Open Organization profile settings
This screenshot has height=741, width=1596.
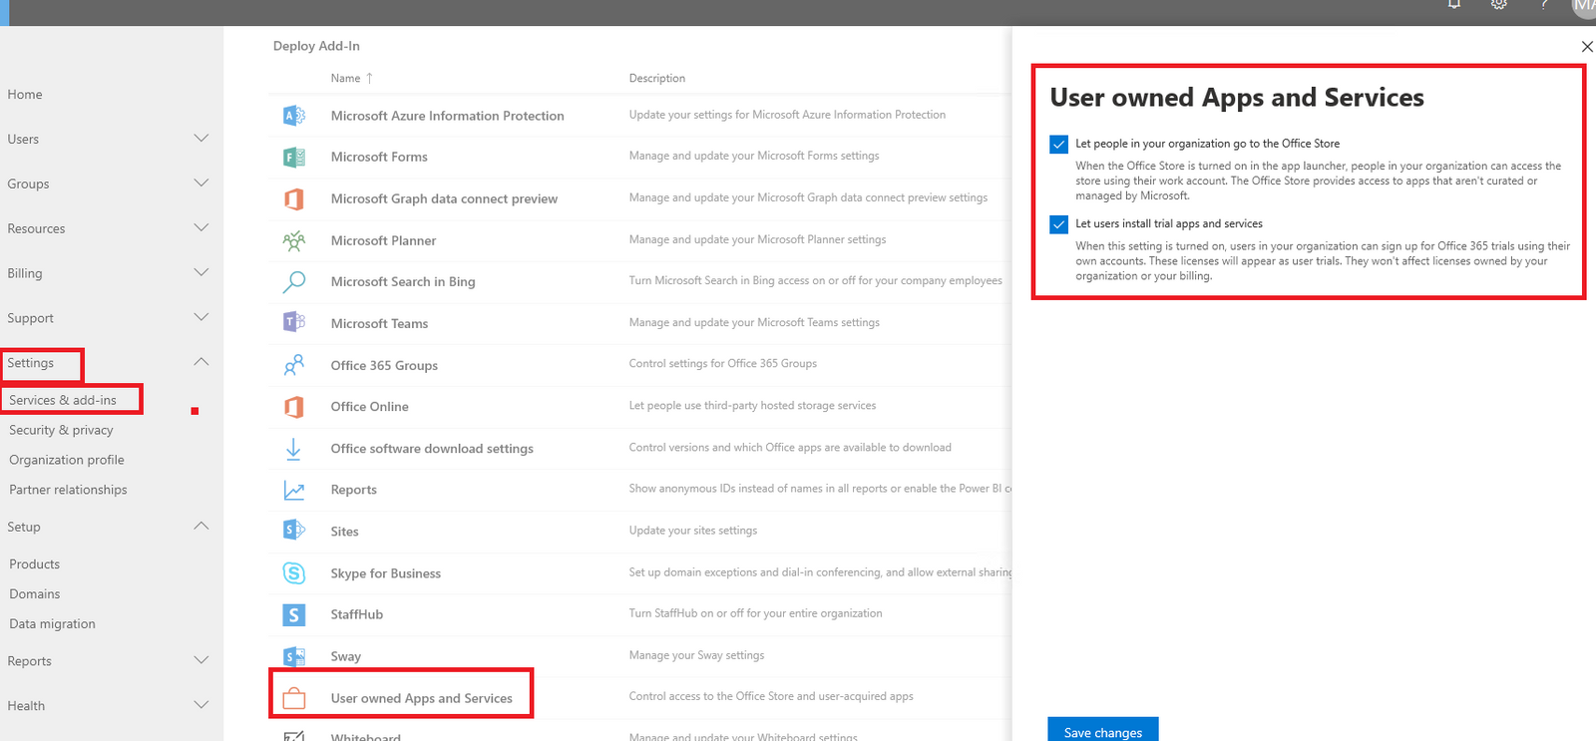pos(67,460)
